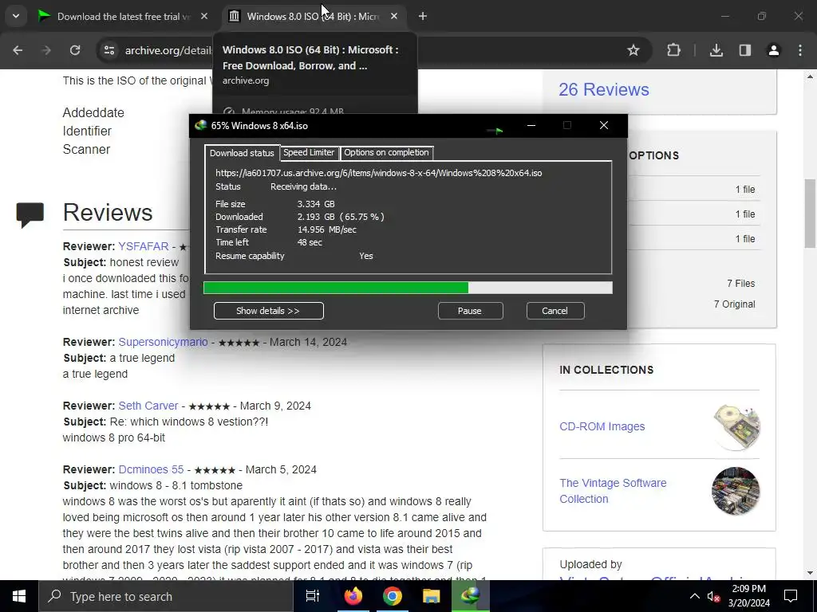Go forward in Chrome
The image size is (817, 612).
pyautogui.click(x=46, y=50)
